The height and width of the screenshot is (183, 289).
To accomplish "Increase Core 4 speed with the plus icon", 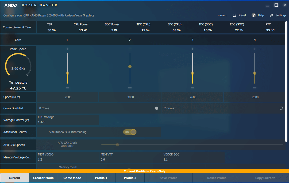I will [x=255, y=49].
